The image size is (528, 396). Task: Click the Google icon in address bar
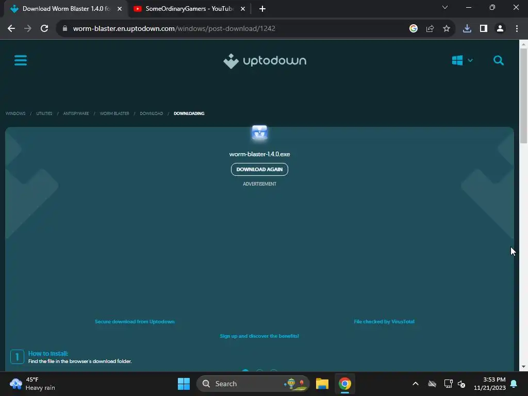(414, 29)
